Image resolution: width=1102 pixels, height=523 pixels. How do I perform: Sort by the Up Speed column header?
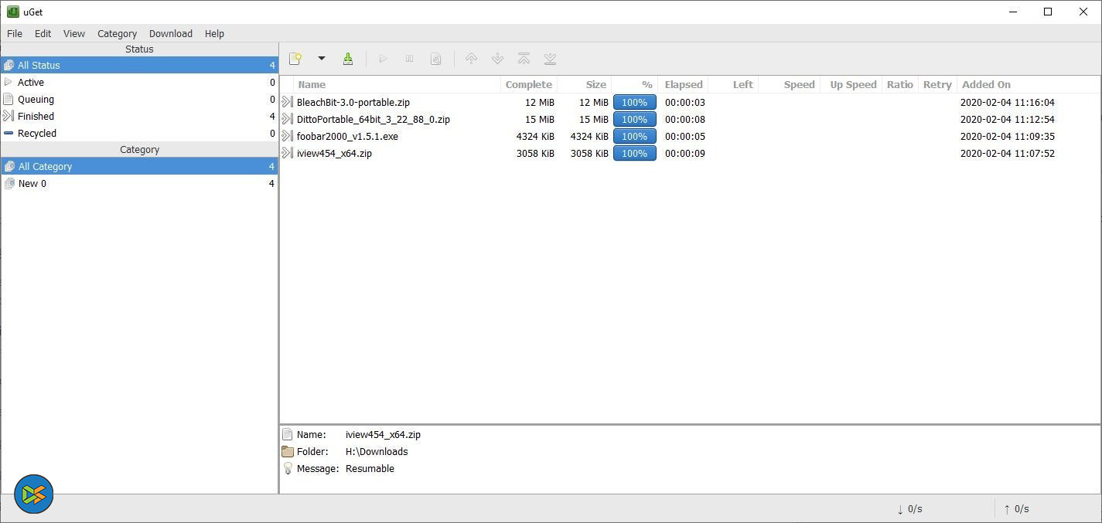point(851,84)
